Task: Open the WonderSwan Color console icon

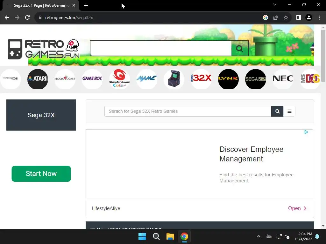Action: pyautogui.click(x=120, y=79)
